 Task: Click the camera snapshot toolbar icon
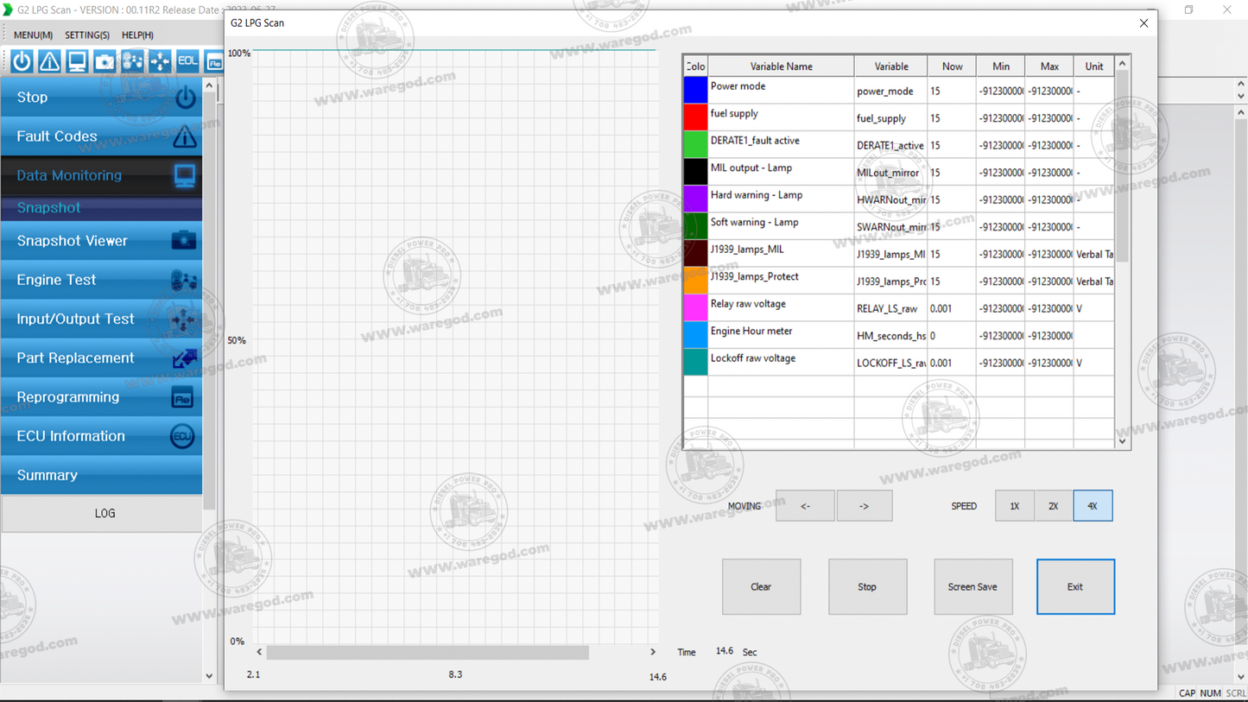tap(105, 61)
